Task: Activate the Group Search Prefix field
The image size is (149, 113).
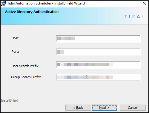Action: click(98, 77)
